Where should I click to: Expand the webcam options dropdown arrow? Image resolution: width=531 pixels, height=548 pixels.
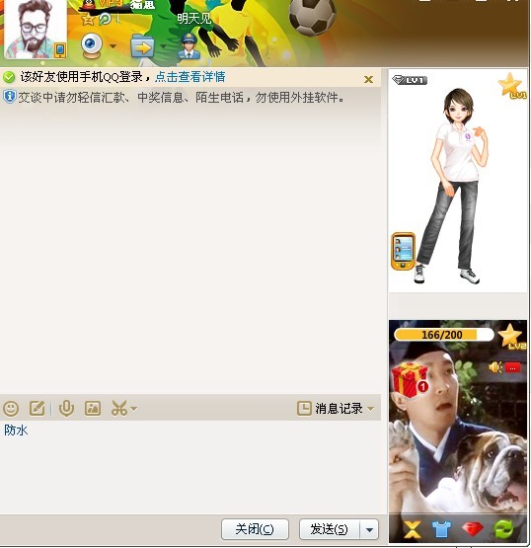[113, 46]
